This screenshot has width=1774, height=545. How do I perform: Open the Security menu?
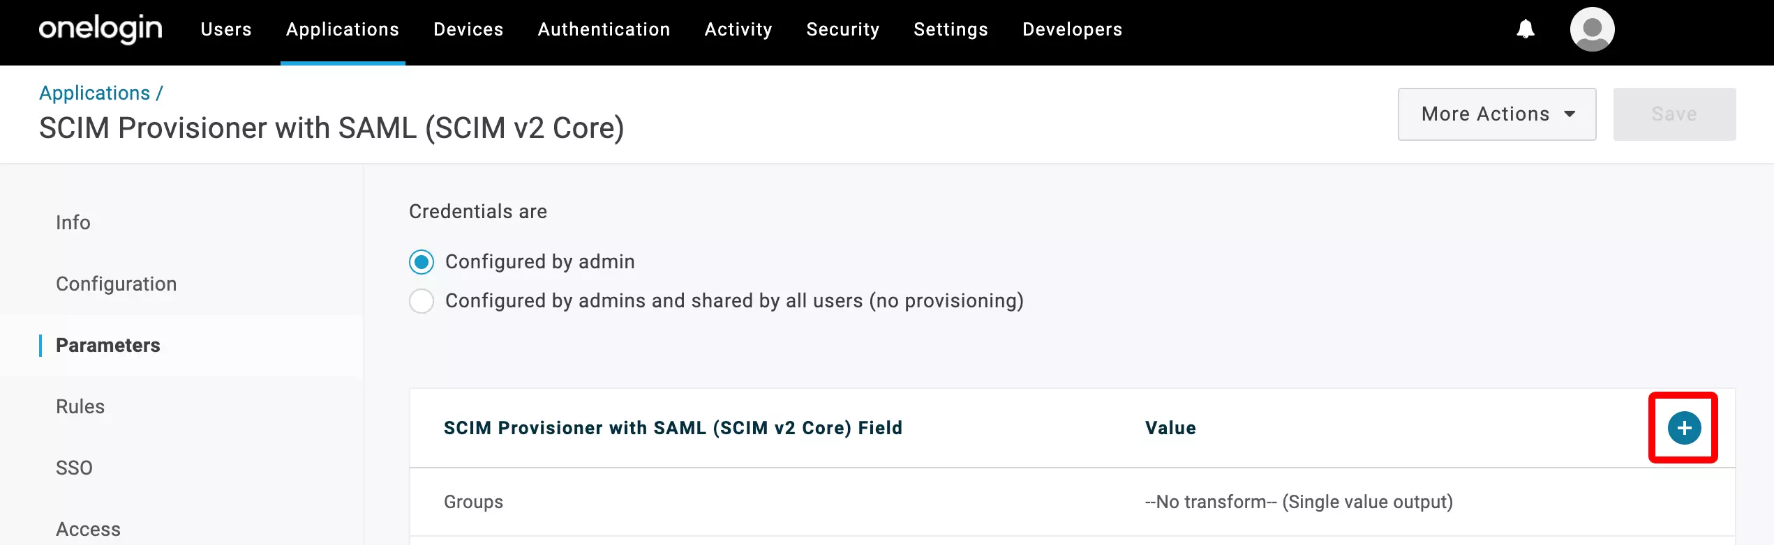(x=843, y=29)
